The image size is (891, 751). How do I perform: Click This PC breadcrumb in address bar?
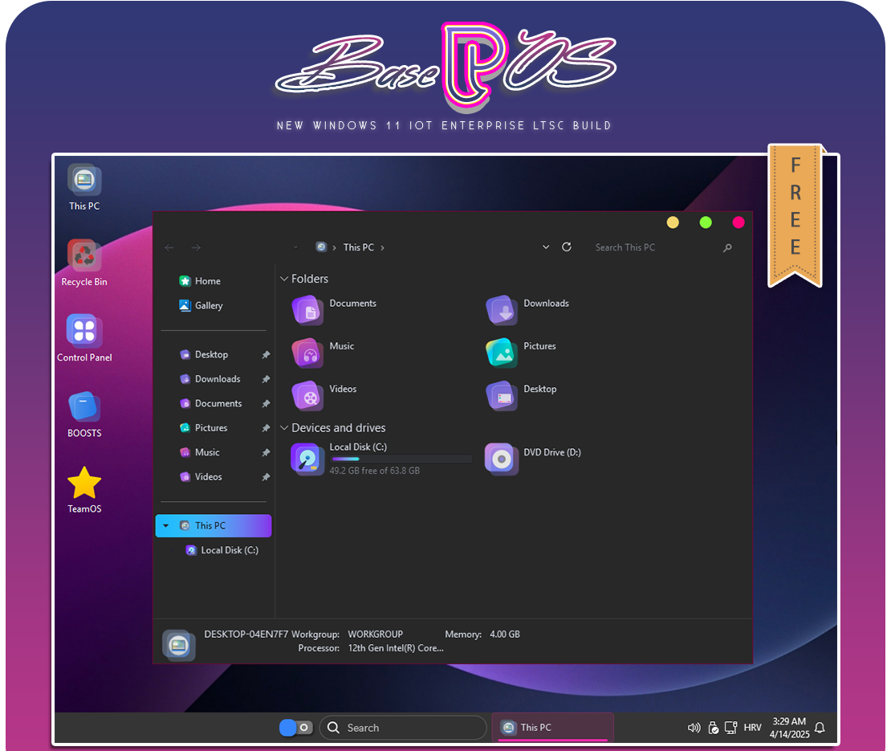(x=359, y=247)
